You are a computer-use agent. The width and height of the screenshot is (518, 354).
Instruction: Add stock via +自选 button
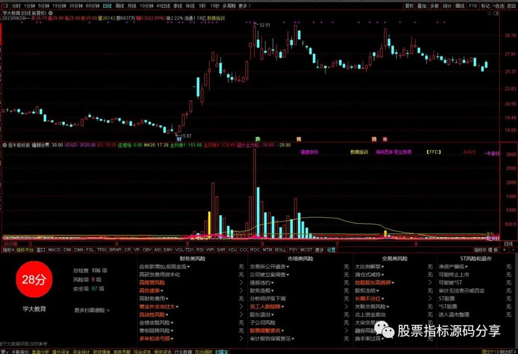click(499, 6)
